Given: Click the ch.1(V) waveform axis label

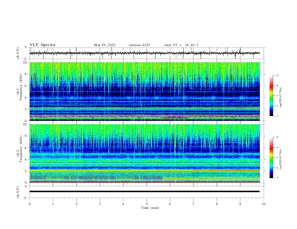Looking at the screenshot, I should 18,53.
